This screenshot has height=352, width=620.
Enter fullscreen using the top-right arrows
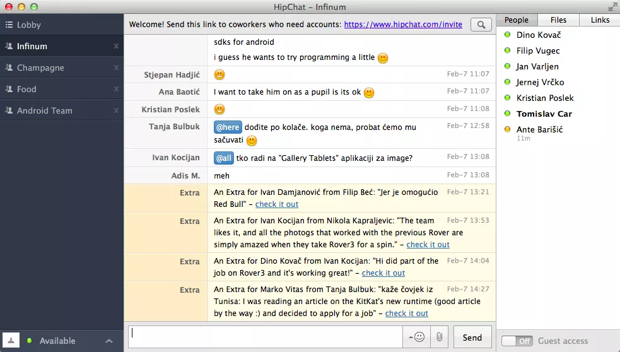click(x=612, y=7)
